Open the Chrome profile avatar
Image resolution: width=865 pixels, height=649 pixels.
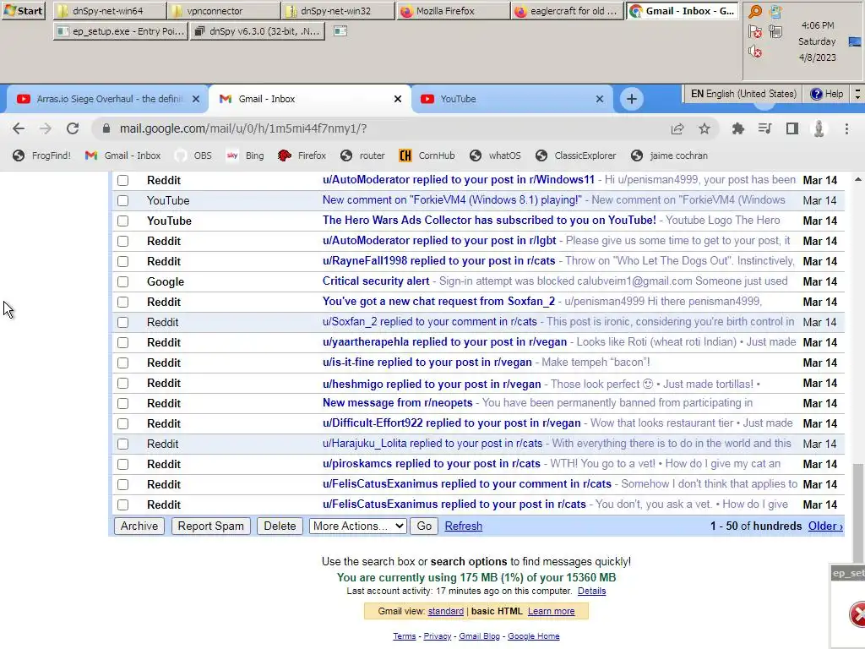tap(819, 128)
